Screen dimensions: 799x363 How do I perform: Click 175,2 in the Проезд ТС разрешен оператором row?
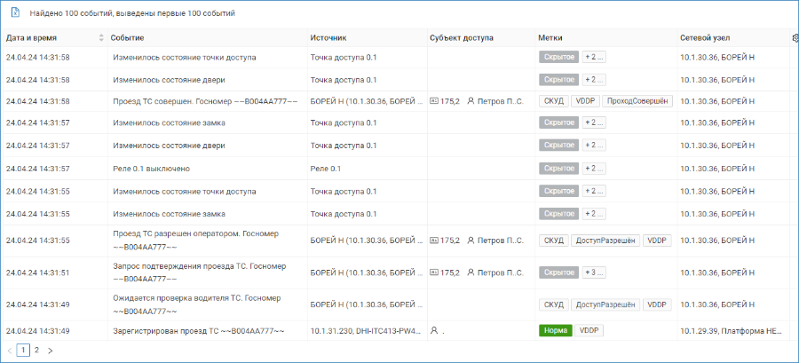click(450, 241)
